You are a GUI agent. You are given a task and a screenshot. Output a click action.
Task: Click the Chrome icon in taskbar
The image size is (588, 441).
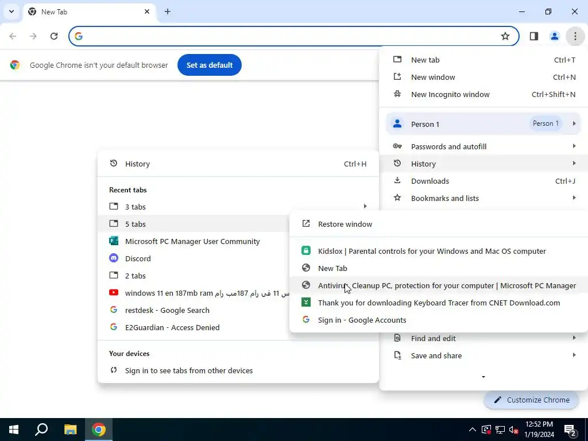tap(99, 430)
